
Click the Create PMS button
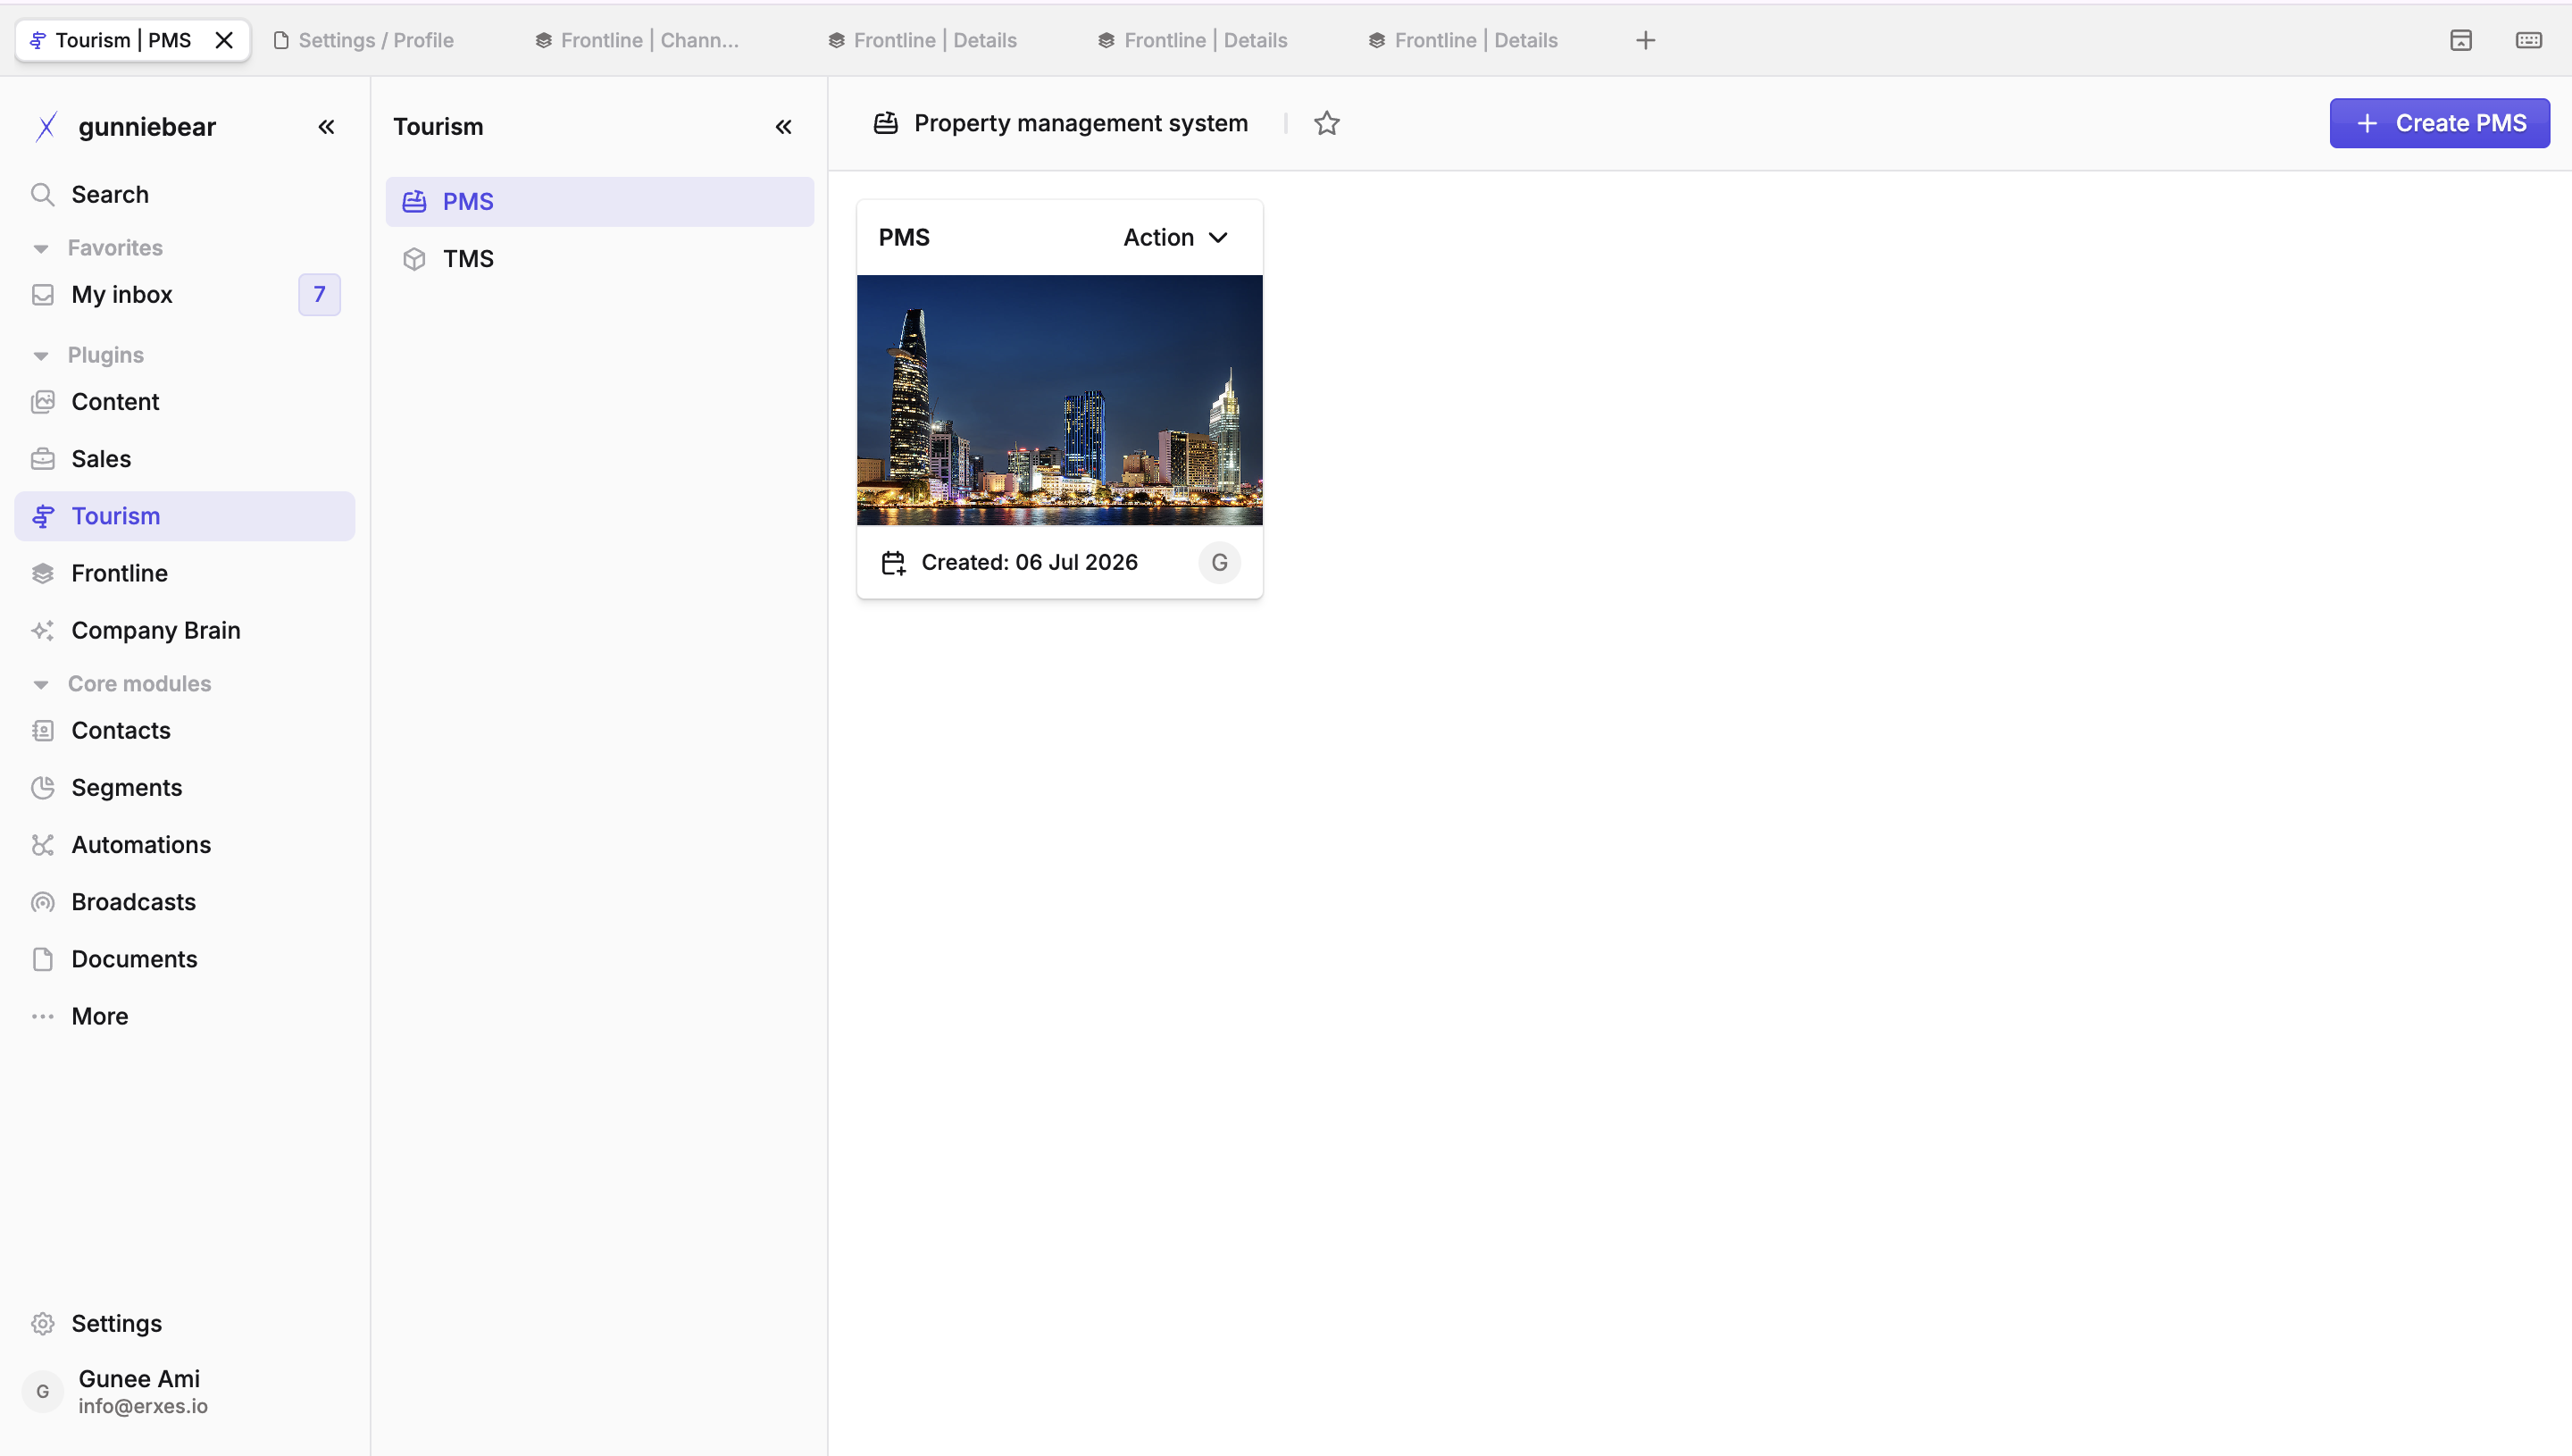(2439, 123)
